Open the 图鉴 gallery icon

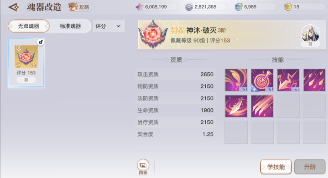click(x=143, y=167)
